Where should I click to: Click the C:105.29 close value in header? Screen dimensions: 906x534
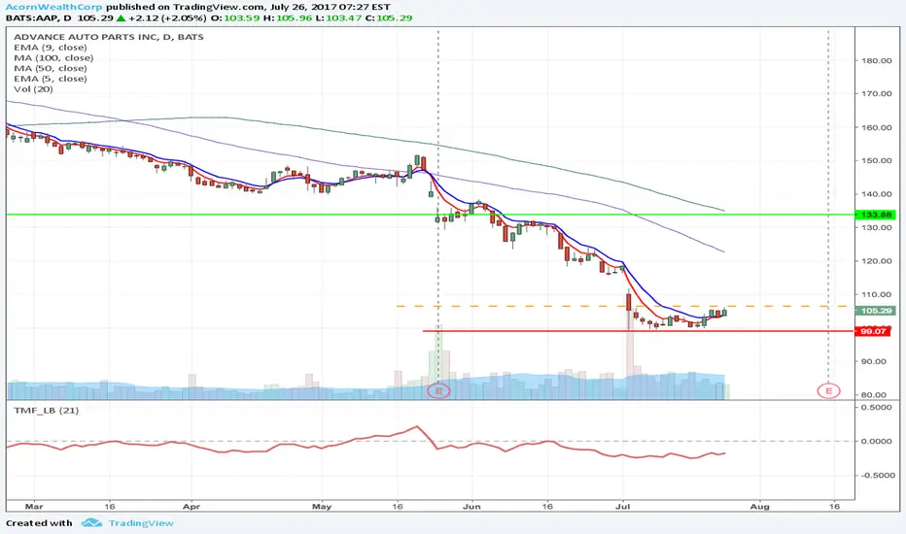click(x=390, y=17)
